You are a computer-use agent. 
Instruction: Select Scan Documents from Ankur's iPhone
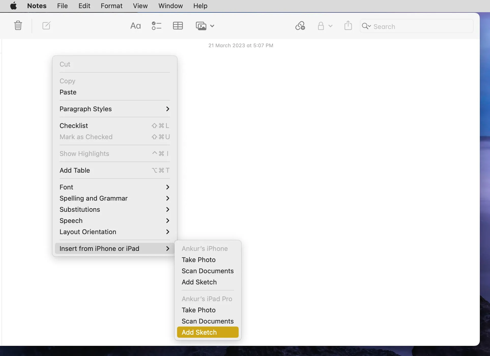tap(207, 271)
